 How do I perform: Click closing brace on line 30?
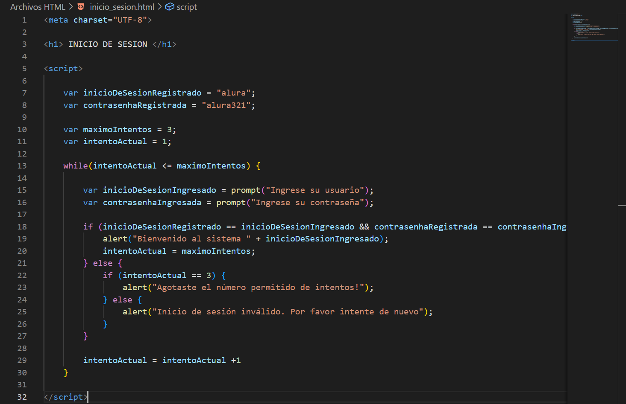pyautogui.click(x=66, y=373)
